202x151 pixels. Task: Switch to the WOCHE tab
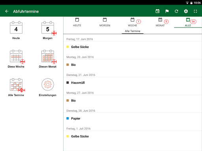[133, 22]
